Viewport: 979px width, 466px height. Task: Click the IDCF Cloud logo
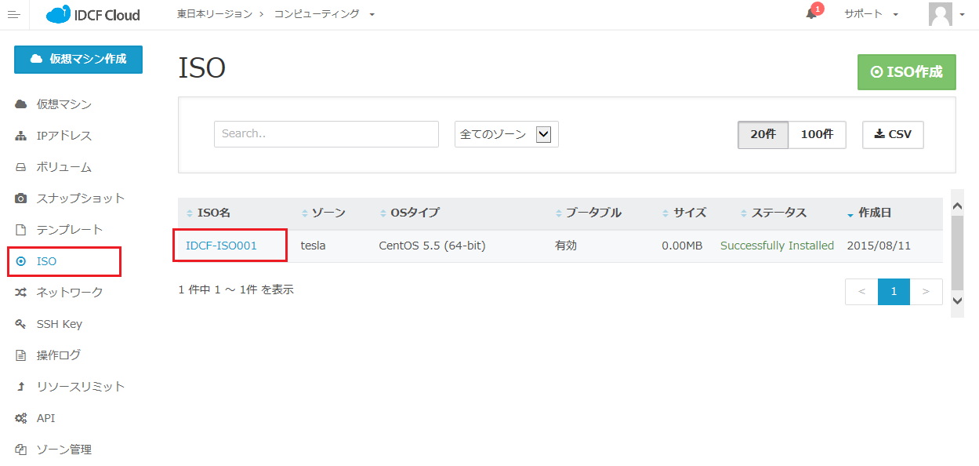pyautogui.click(x=93, y=15)
